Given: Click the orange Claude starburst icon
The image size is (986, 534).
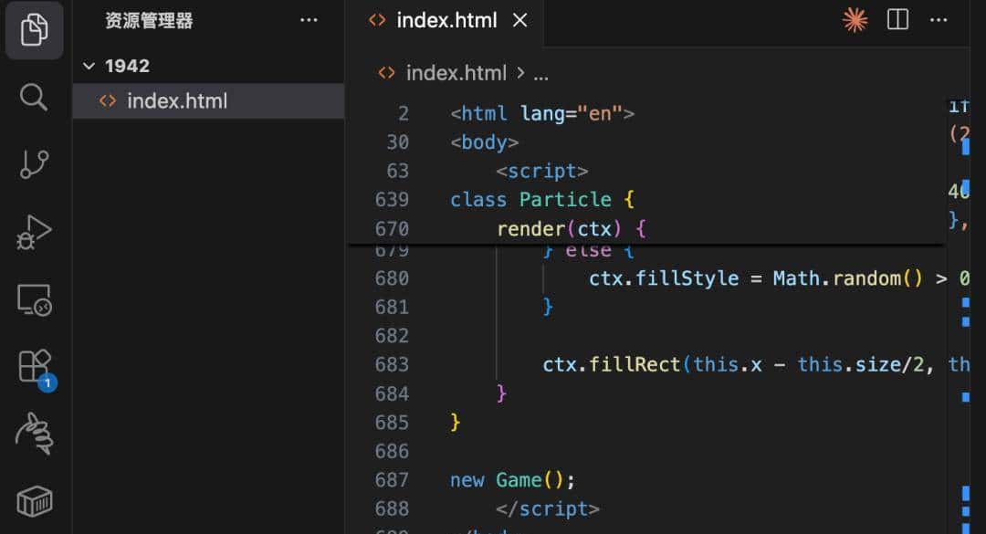Looking at the screenshot, I should coord(855,20).
